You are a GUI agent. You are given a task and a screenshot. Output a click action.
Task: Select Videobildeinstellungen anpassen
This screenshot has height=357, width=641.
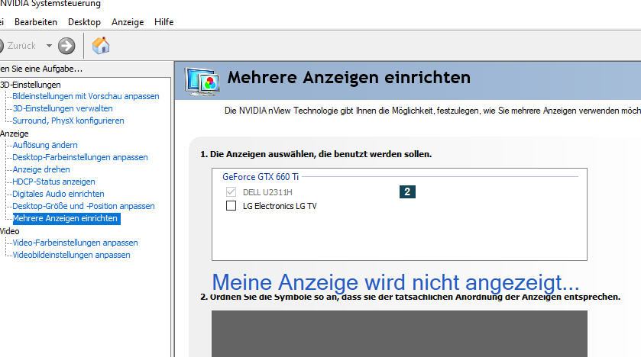(71, 255)
